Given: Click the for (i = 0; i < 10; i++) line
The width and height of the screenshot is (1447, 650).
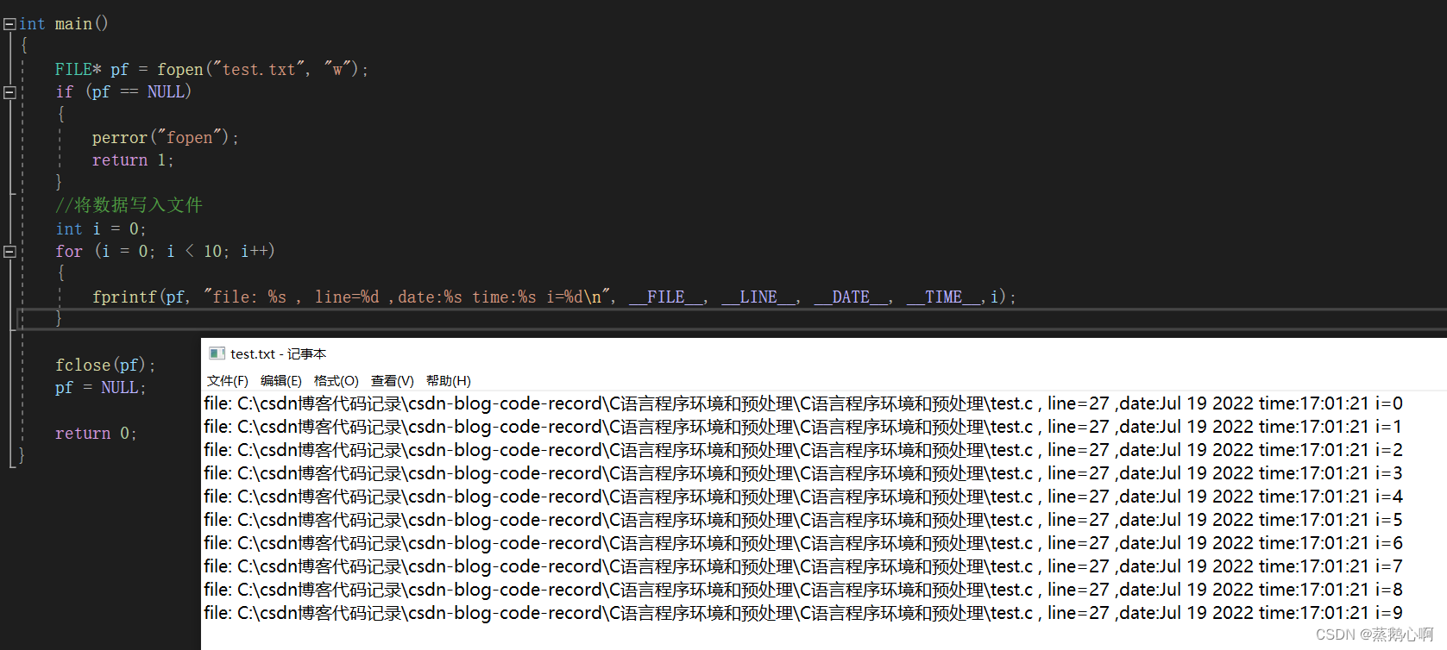Looking at the screenshot, I should pyautogui.click(x=165, y=251).
